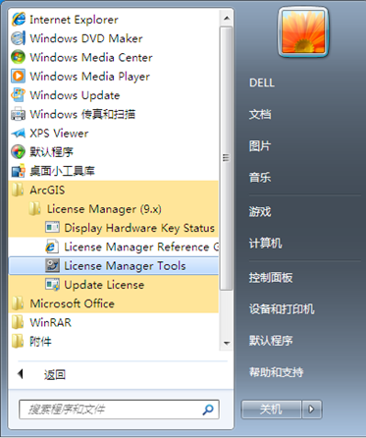
Task: Open 默认程序 in the right pane
Action: (x=271, y=341)
